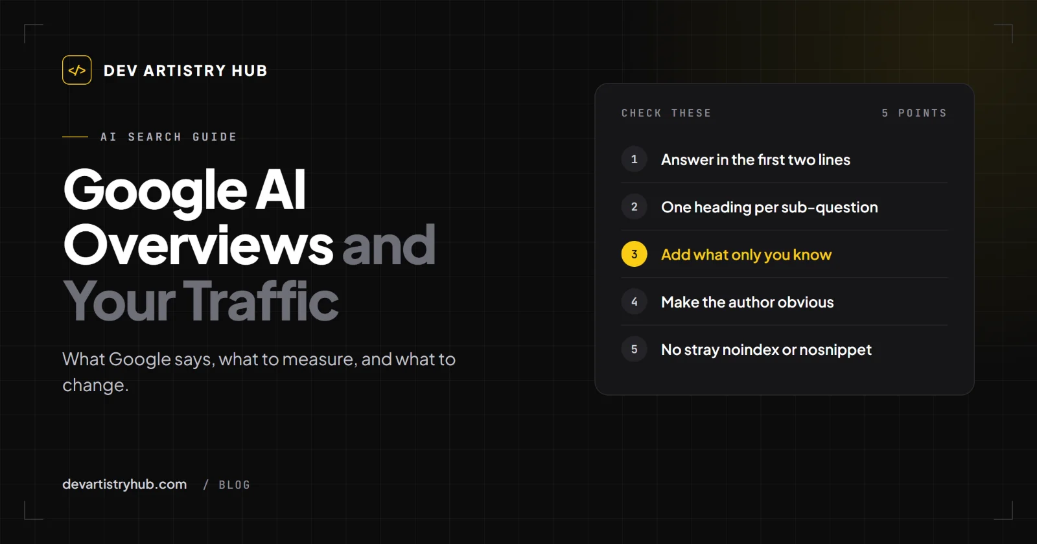The image size is (1037, 544).
Task: Click the DEV ARTISTRY HUB brand name
Action: coord(185,71)
